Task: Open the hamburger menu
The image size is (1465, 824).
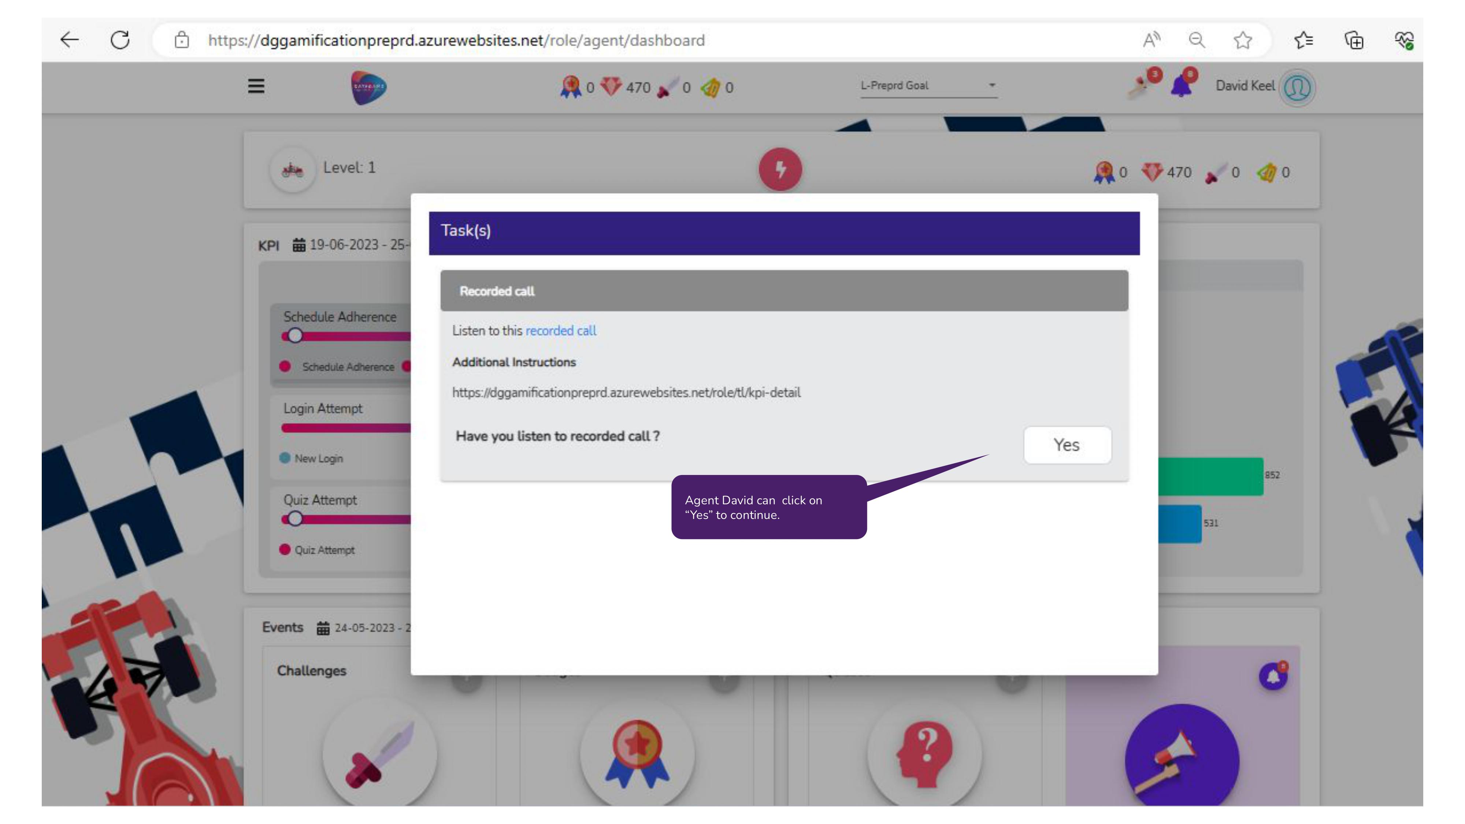Action: [x=256, y=86]
